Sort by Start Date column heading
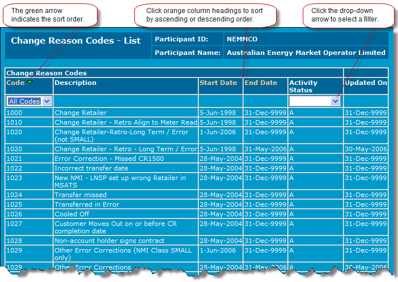398x282 pixels. click(218, 83)
